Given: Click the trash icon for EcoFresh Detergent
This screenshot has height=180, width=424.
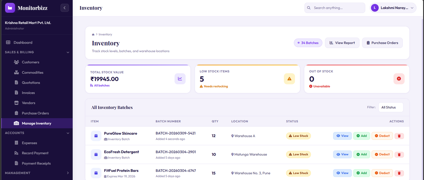Looking at the screenshot, I should [399, 154].
